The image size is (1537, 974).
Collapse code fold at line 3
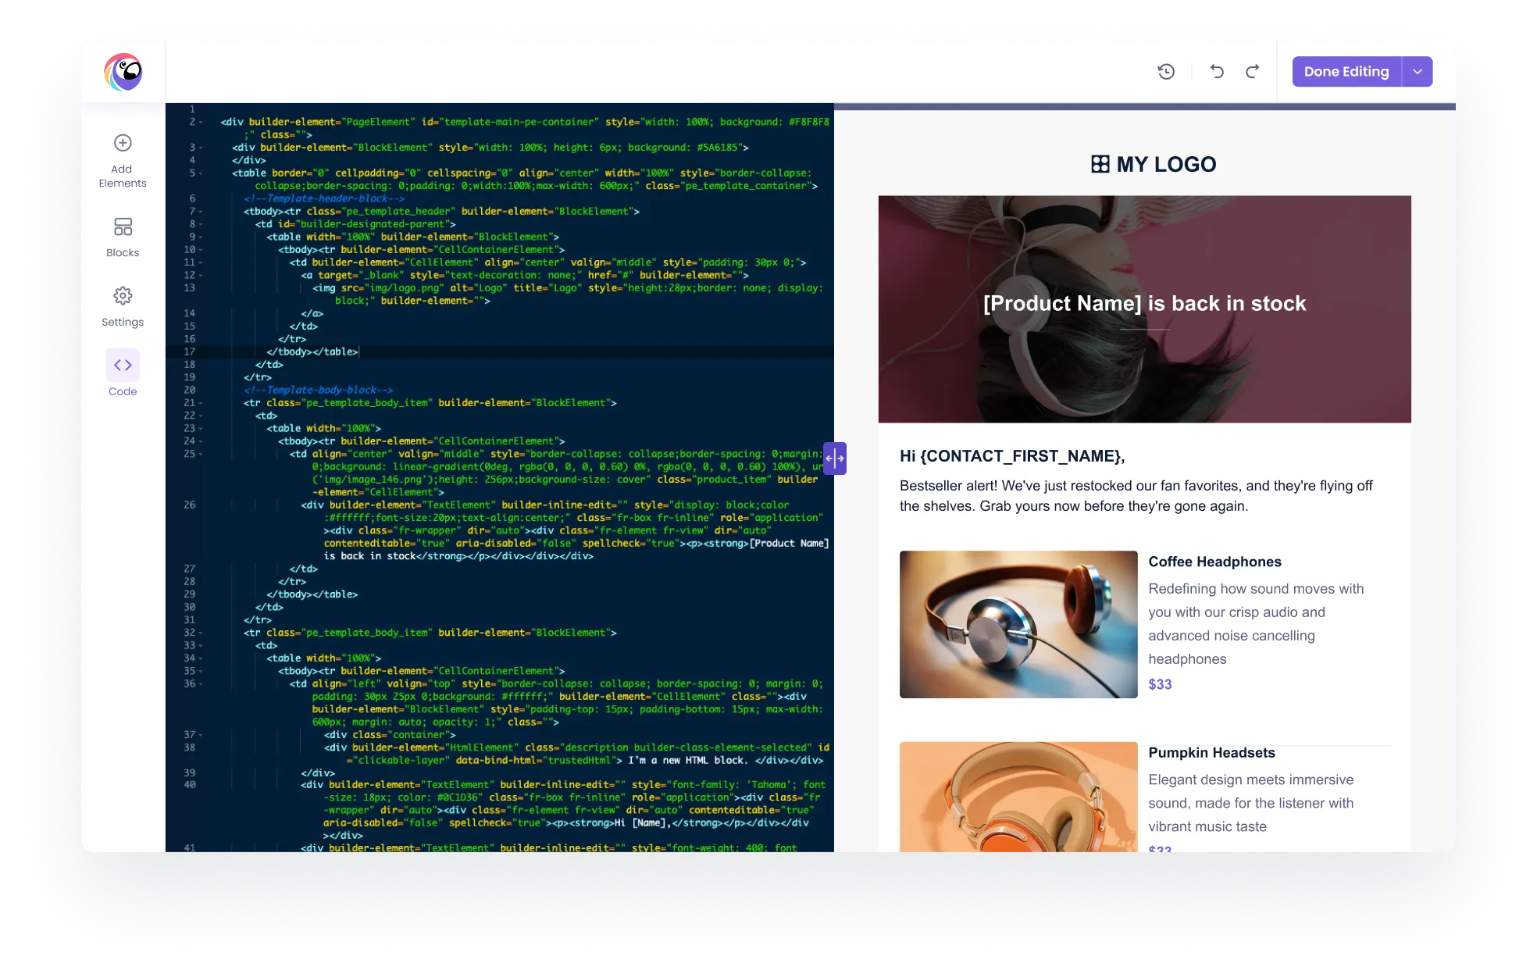201,148
